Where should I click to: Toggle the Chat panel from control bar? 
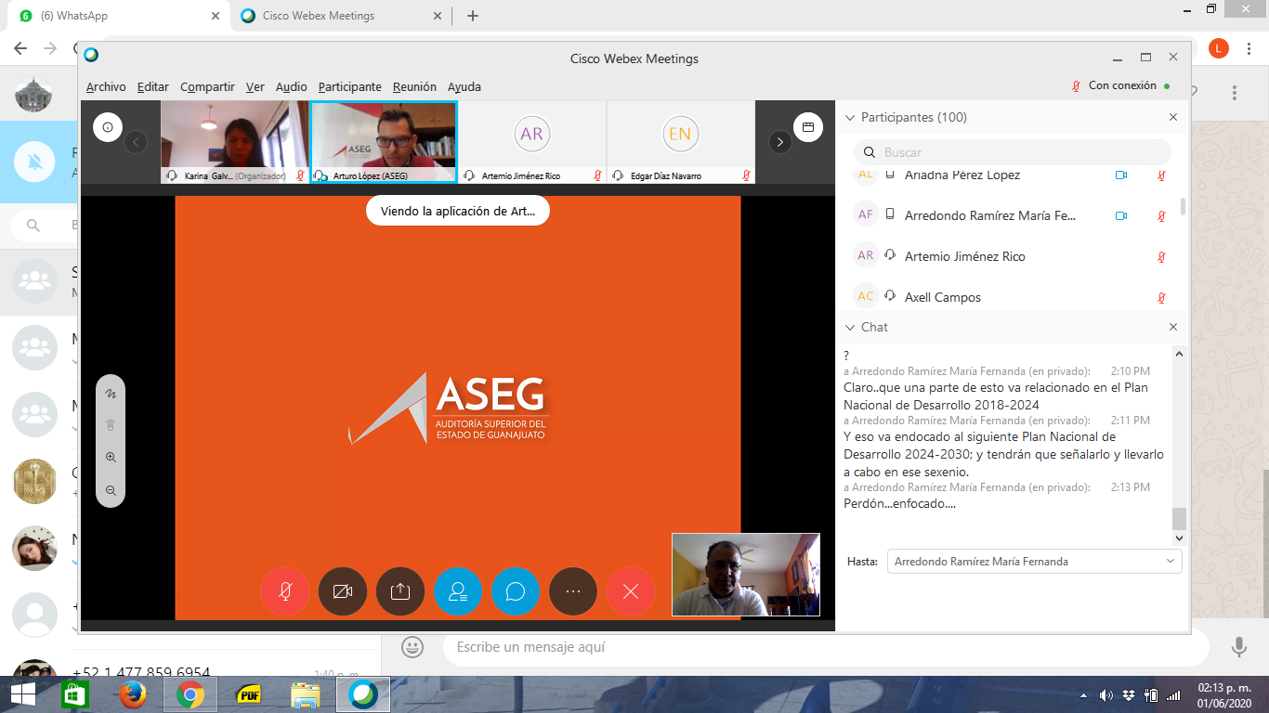[x=516, y=591]
